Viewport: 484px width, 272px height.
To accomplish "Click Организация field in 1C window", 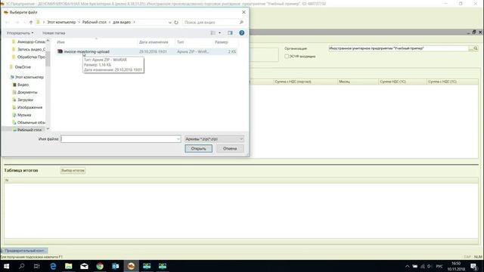I will 399,48.
